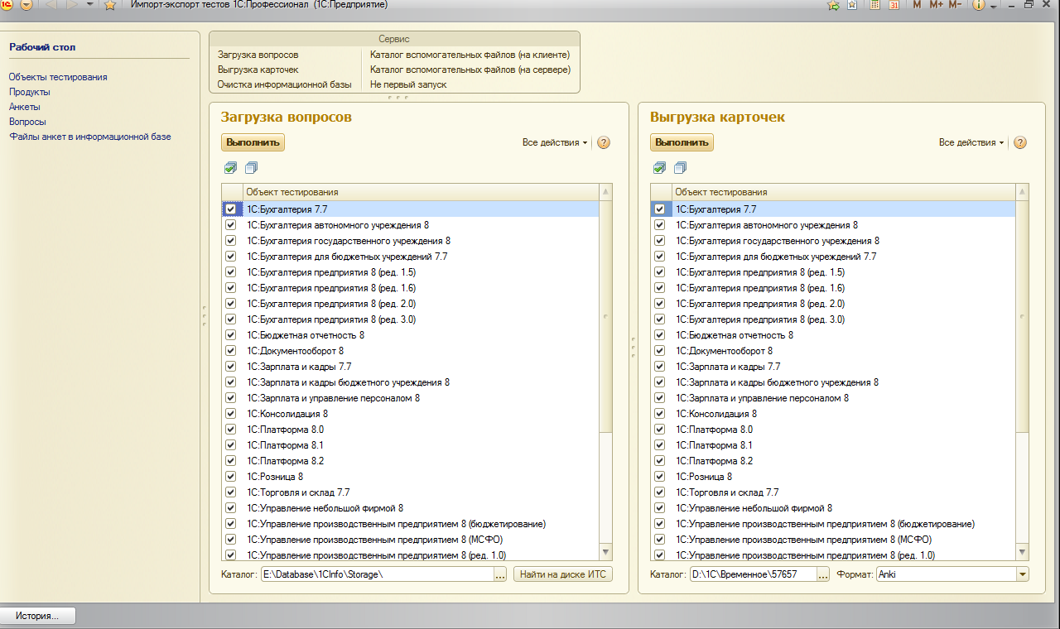Open Все действия menu in Загрузка вопросов
Screen dimensions: 1060x629
point(555,142)
